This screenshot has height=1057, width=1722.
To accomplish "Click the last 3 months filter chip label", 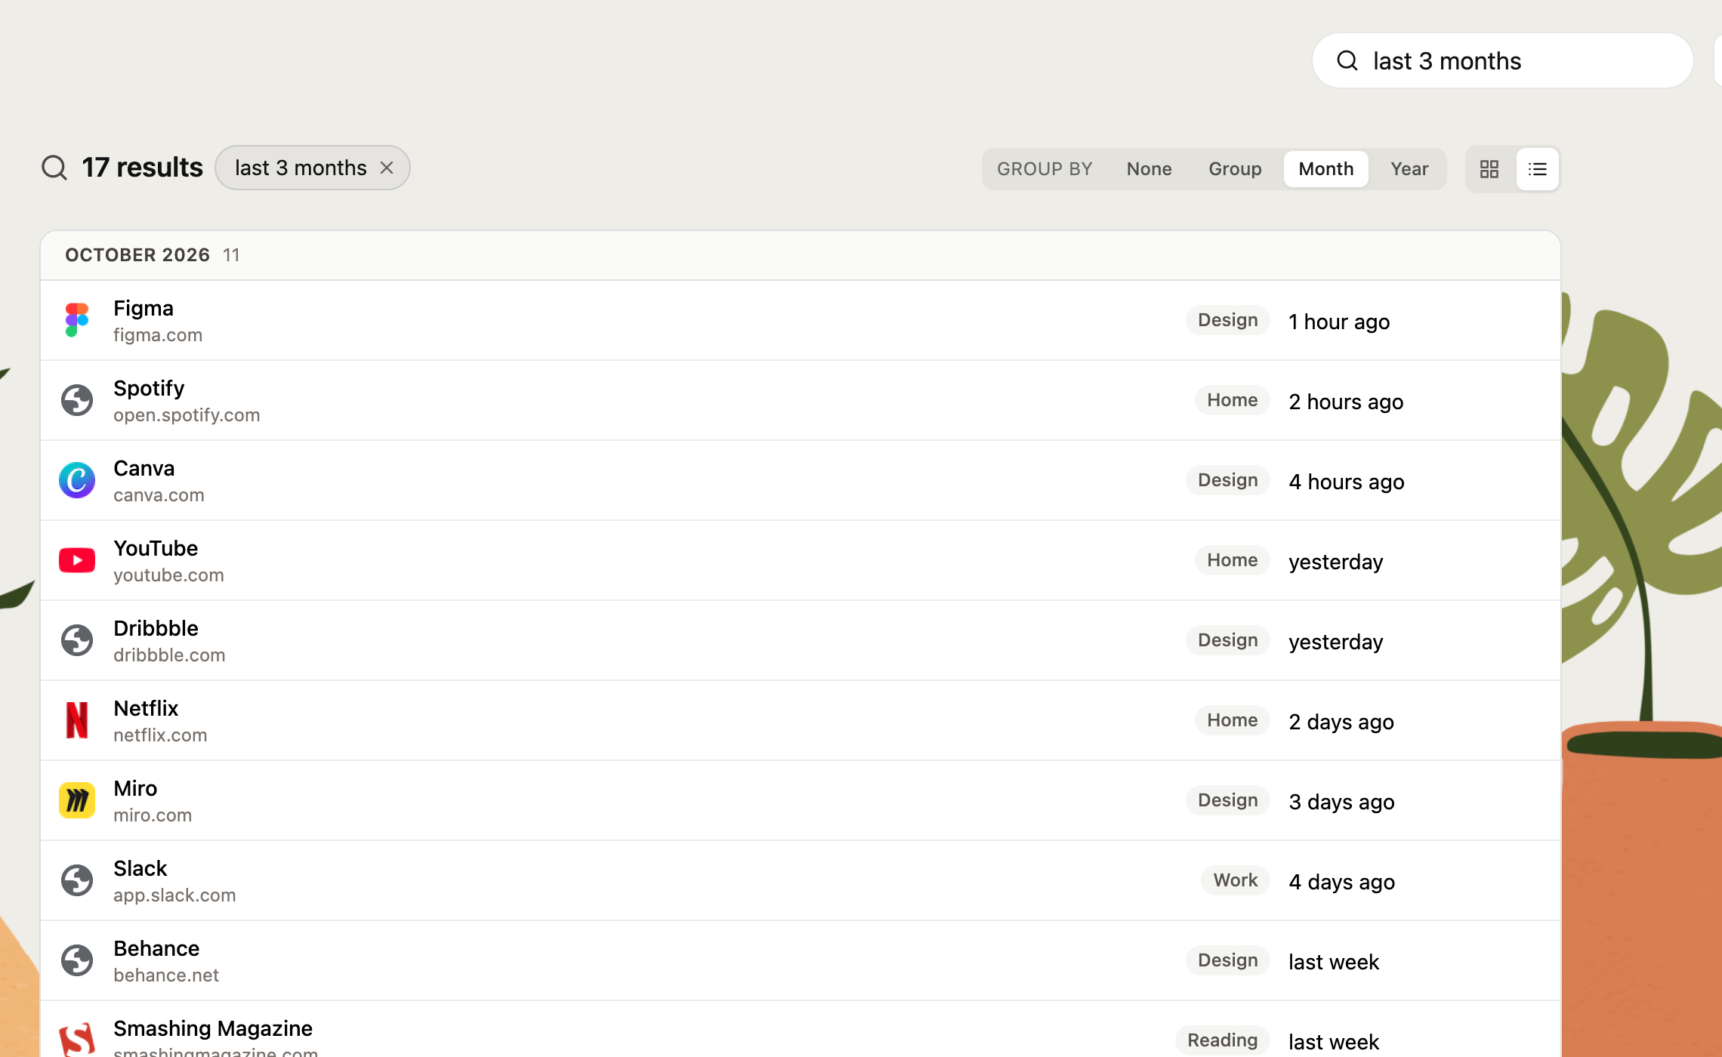I will pos(301,168).
